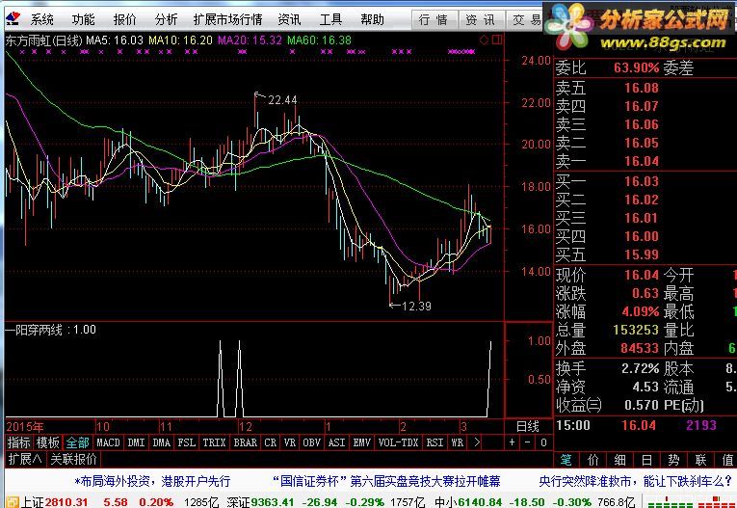Select the 日 tab in the quote panel
737x508 pixels.
(646, 460)
